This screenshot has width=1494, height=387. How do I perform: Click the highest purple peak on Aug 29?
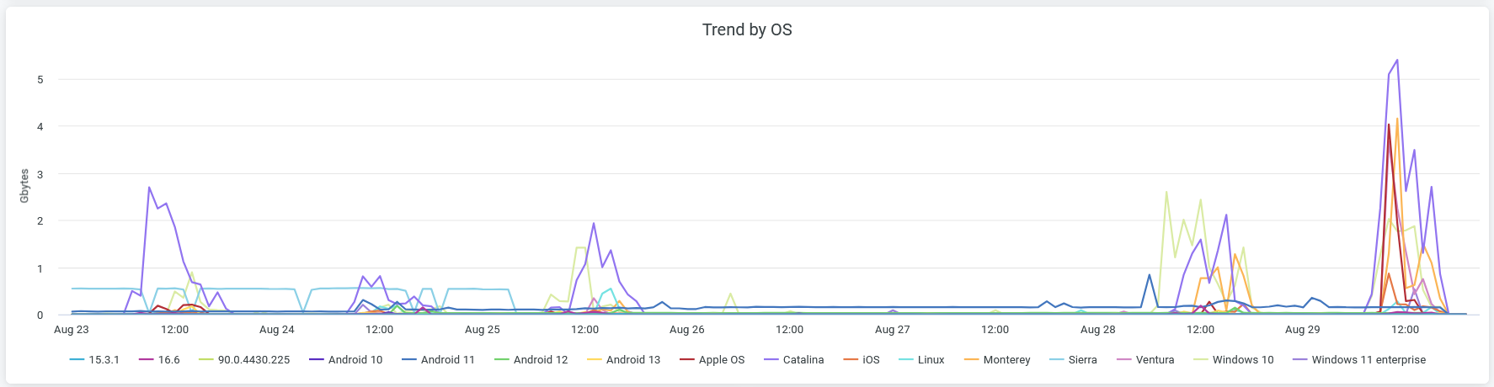[1397, 61]
